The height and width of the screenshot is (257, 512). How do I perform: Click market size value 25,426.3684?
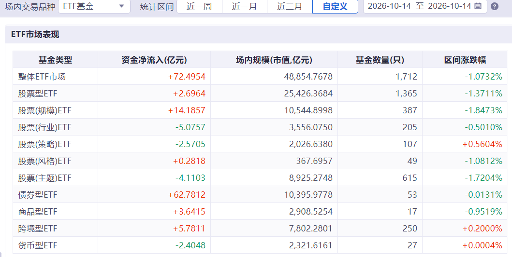click(x=308, y=94)
